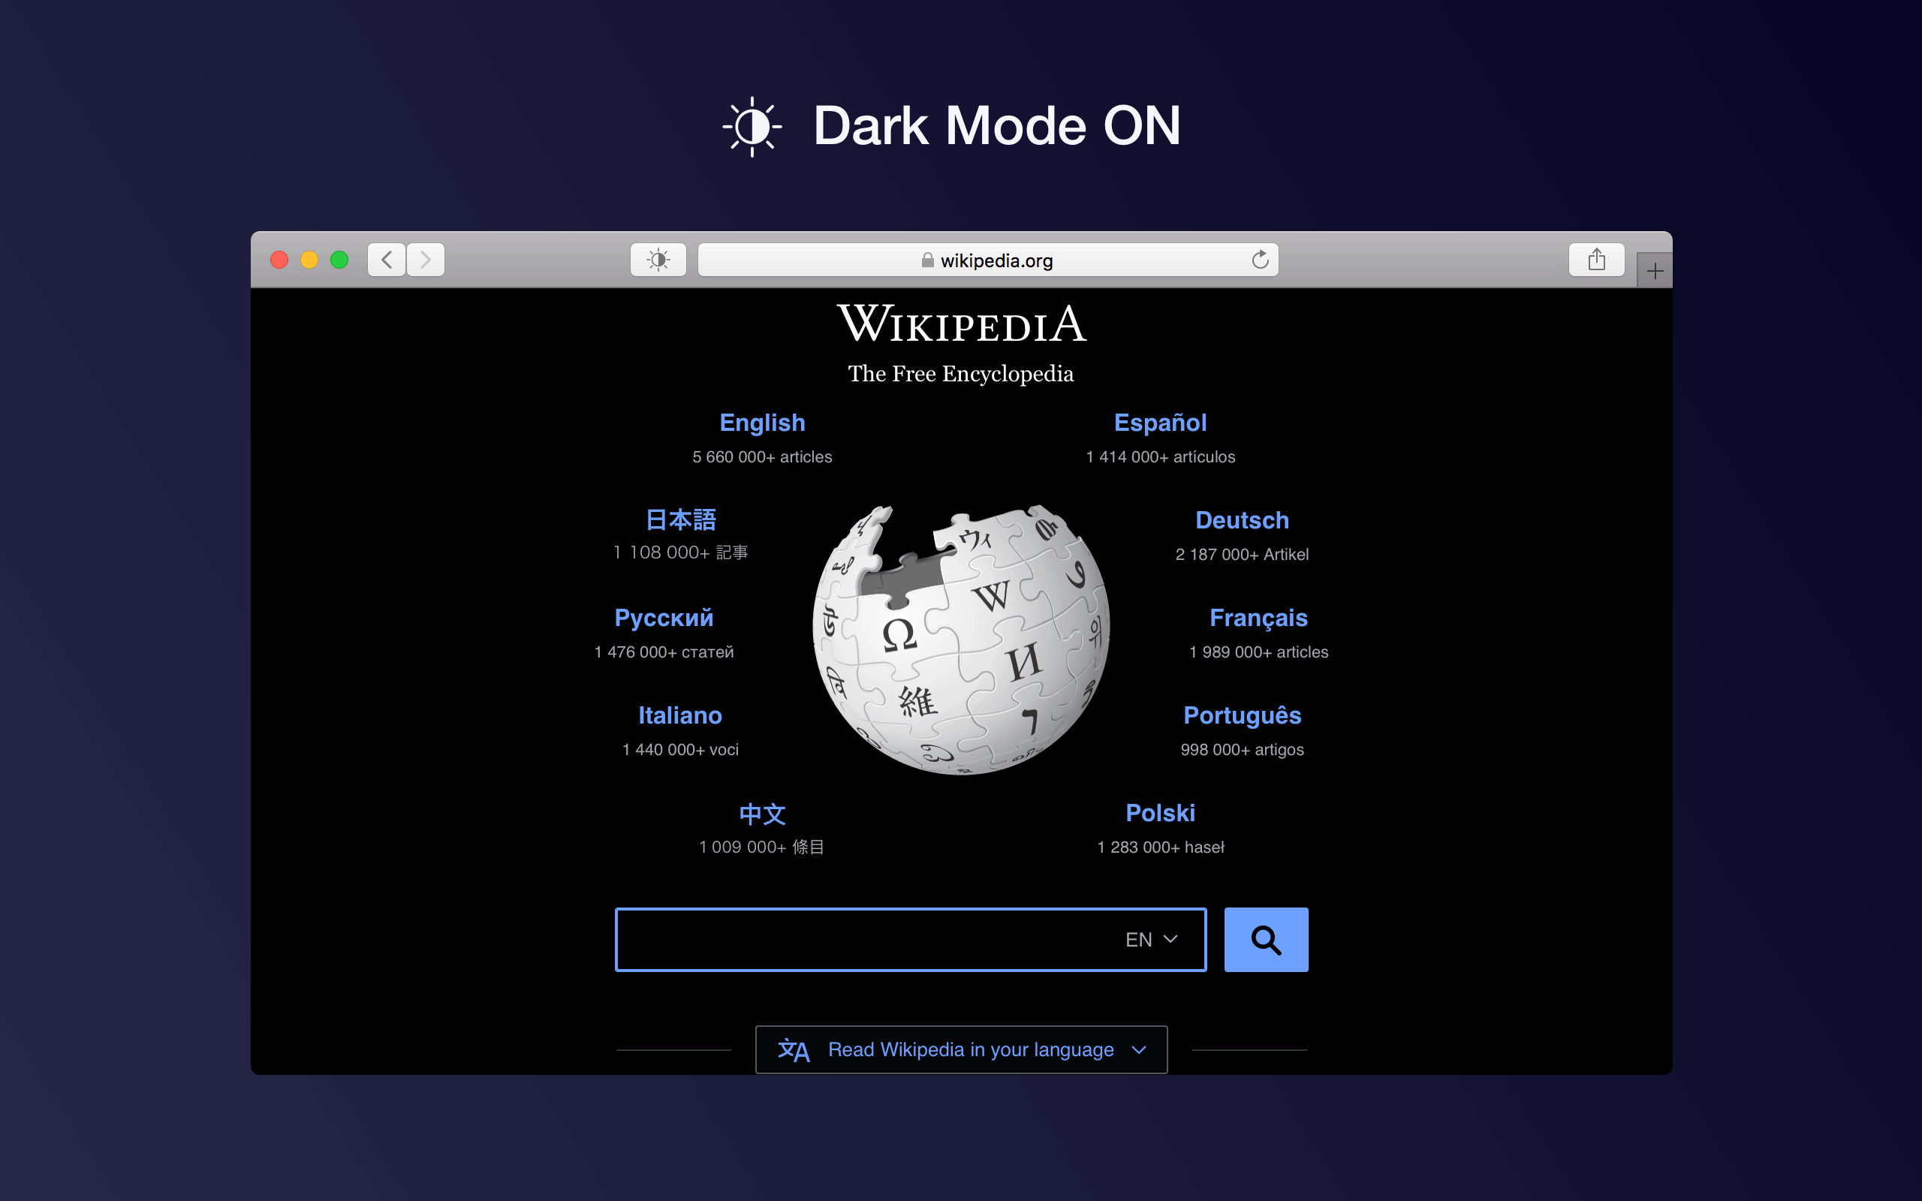Click the green zoom traffic light
1922x1201 pixels.
339,259
